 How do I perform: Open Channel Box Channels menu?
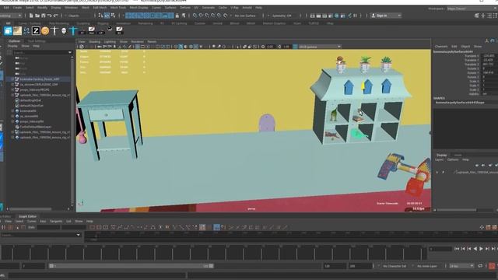pos(441,47)
